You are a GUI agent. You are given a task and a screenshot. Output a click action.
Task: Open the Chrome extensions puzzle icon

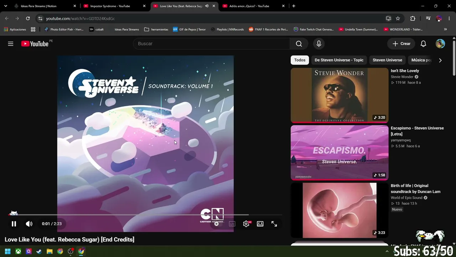[x=413, y=19]
